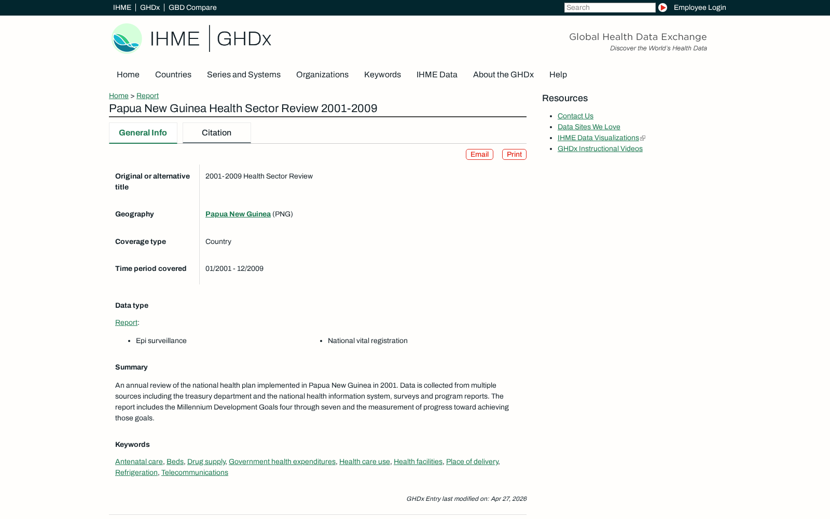Click the page title Papua New Guinea Health Sector Review

coord(243,108)
